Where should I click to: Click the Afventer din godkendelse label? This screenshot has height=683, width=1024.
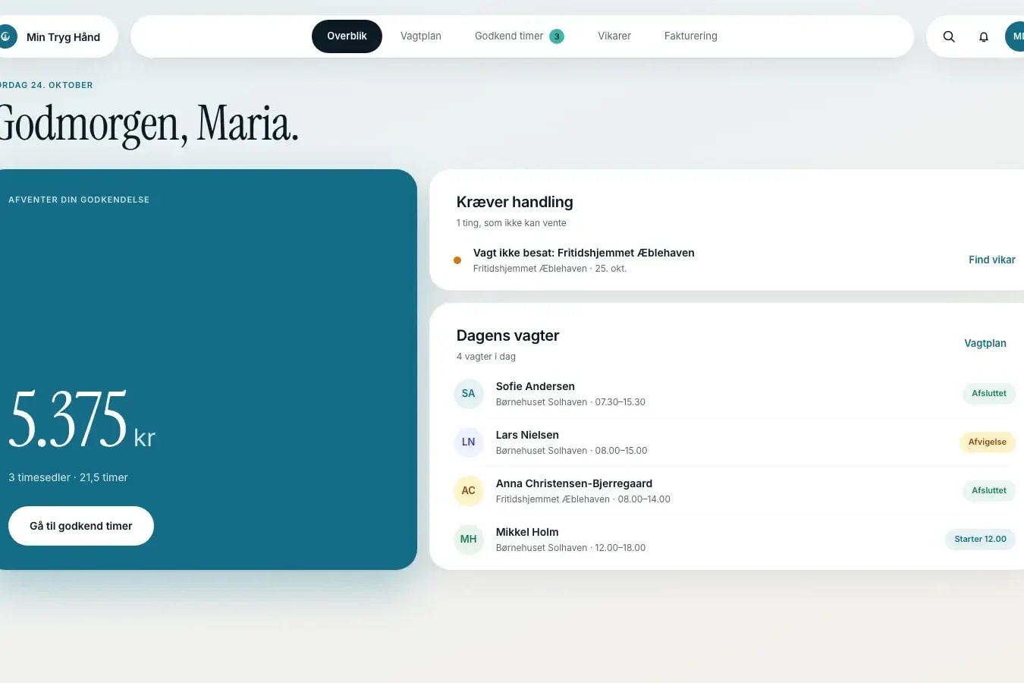pos(79,200)
